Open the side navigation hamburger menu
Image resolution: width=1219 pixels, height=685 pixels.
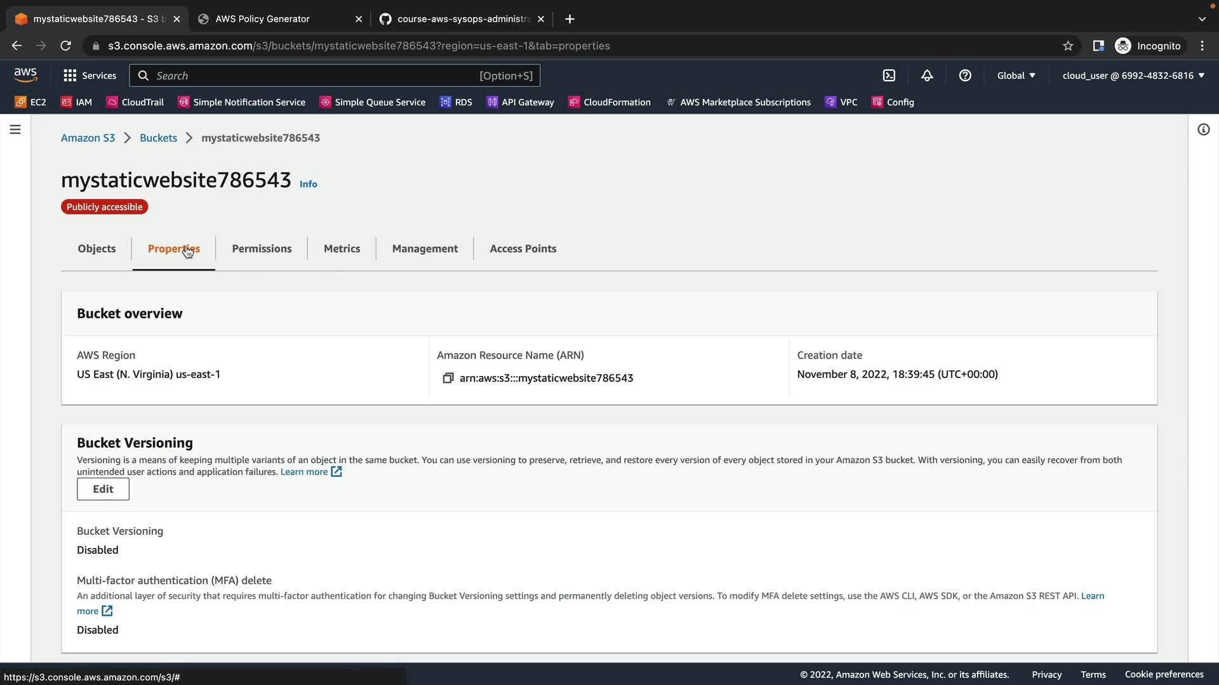(15, 129)
